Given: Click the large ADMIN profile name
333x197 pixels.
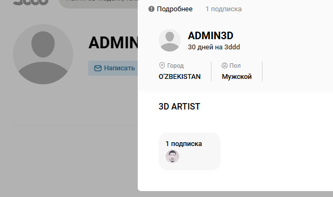Looking at the screenshot, I should (x=113, y=42).
